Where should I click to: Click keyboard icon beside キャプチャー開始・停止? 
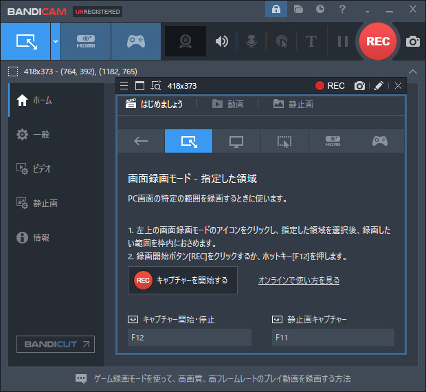[x=133, y=319]
